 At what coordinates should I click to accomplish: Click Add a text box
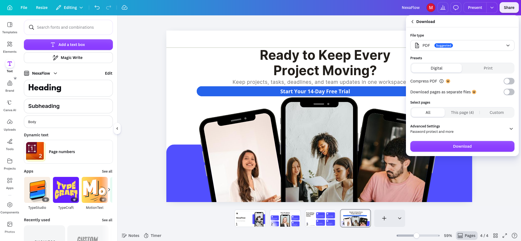click(68, 45)
